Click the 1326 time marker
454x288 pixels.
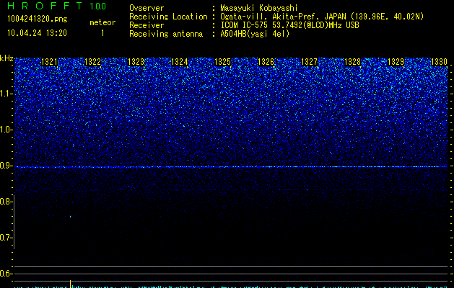click(266, 62)
